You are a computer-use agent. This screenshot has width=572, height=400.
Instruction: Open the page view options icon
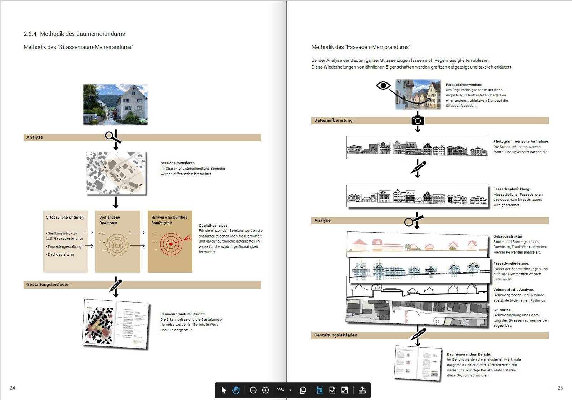tap(303, 390)
